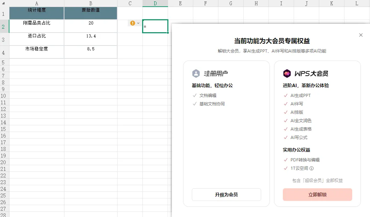The width and height of the screenshot is (370, 217).
Task: Click the 刚需品类占比 cell
Action: pyautogui.click(x=36, y=26)
